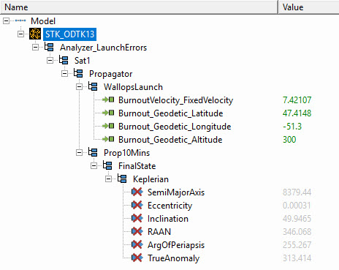Click the STK_ODTK13 application icon
This screenshot has height=270, width=339.
coord(35,34)
